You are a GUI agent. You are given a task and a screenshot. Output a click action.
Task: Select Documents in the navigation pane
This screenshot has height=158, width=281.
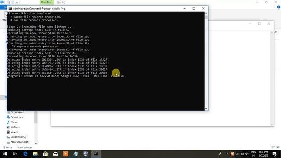(x=17, y=112)
